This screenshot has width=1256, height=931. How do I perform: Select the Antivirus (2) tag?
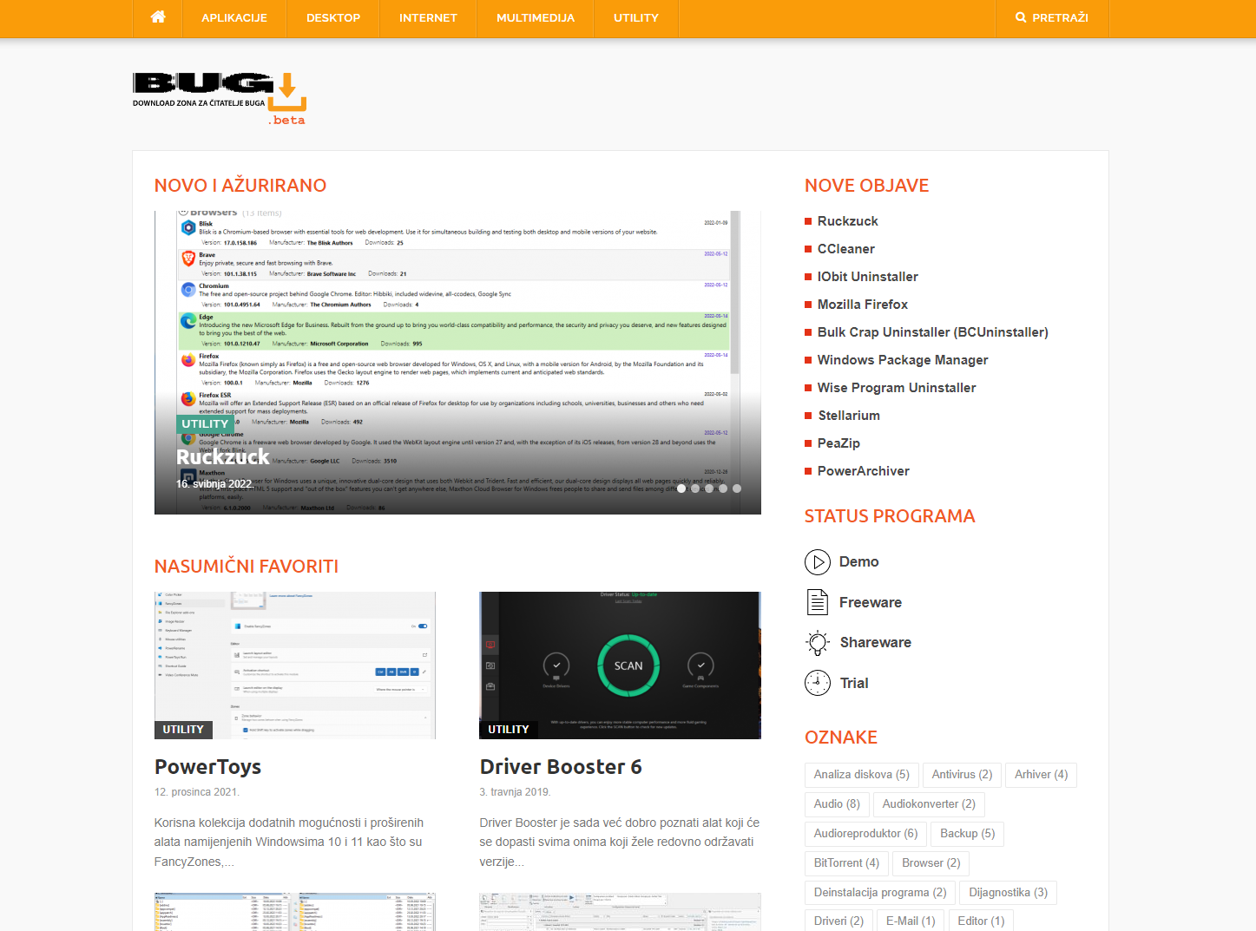[x=962, y=775]
